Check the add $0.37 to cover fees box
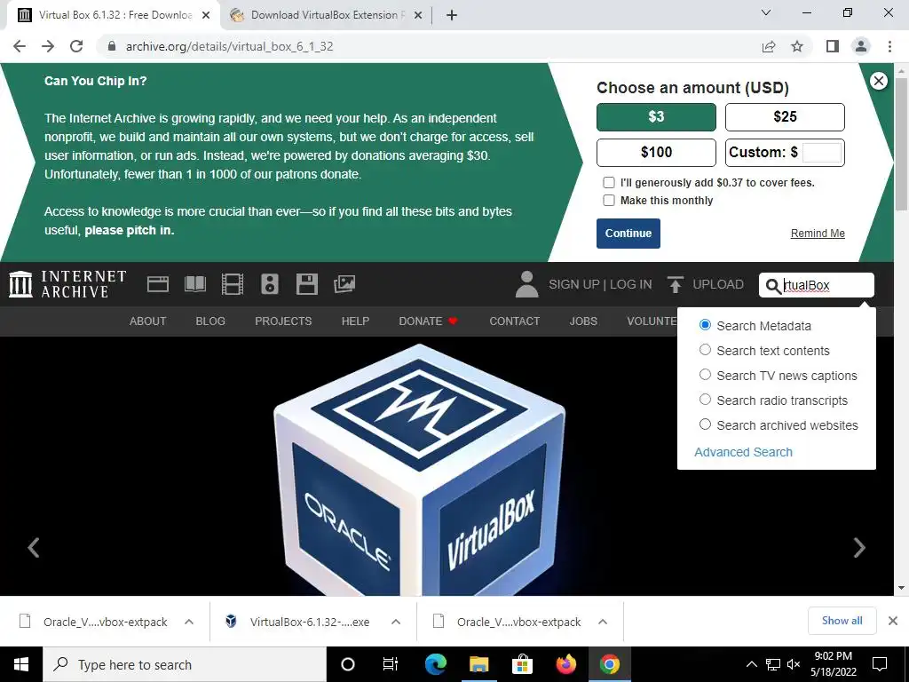This screenshot has height=682, width=909. click(x=609, y=183)
